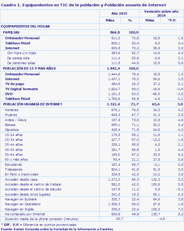
Task: Select the value '45,7' minutes
Action: point(119,219)
